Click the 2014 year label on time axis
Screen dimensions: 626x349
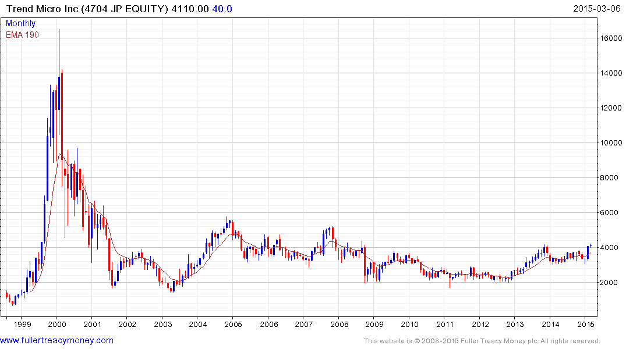point(550,324)
